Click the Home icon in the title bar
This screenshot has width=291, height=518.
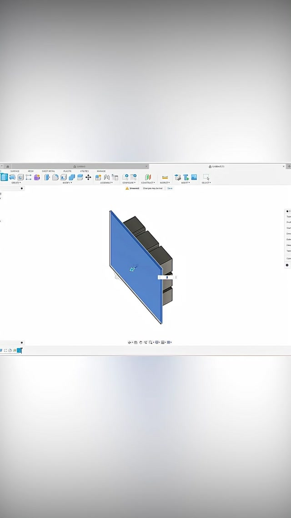(8, 167)
